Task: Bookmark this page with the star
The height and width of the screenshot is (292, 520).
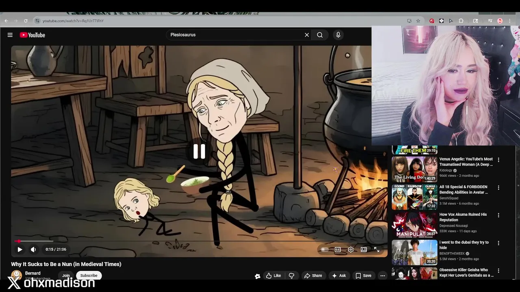Action: click(418, 21)
